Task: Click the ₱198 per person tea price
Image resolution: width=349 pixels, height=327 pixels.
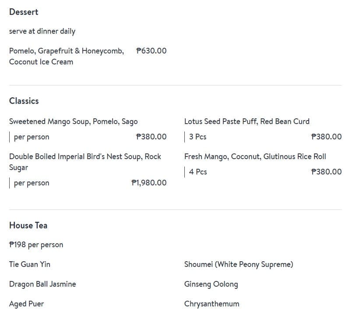Action: click(x=36, y=245)
